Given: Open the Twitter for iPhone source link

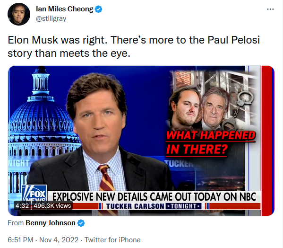Looking at the screenshot, I should tap(112, 240).
